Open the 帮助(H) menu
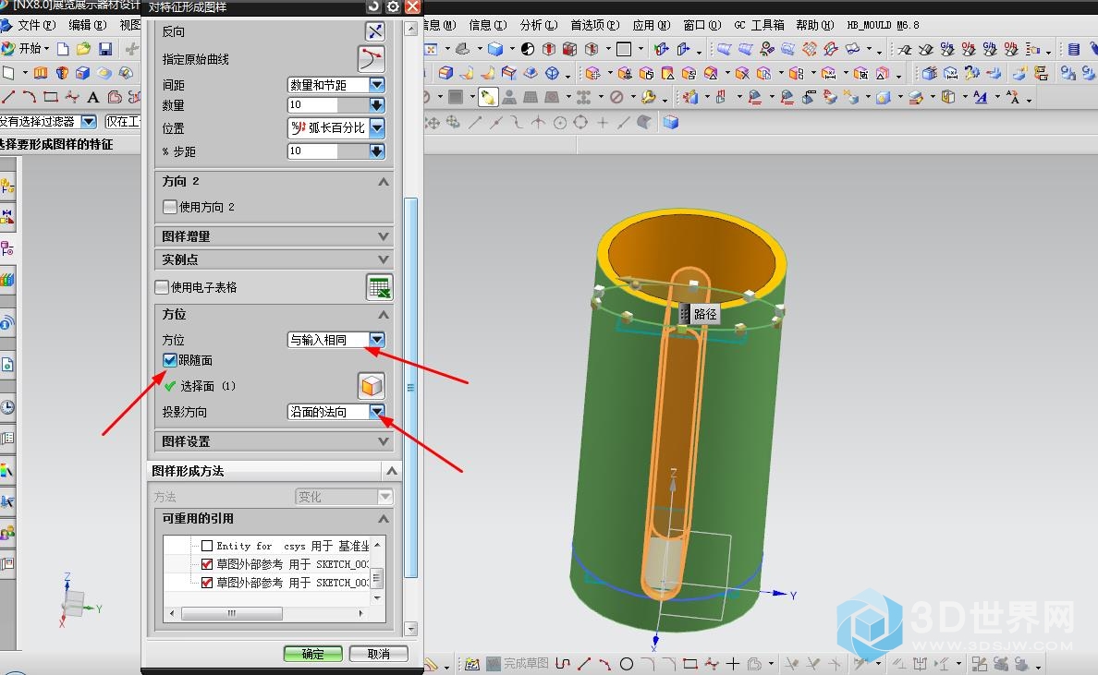 coord(815,25)
